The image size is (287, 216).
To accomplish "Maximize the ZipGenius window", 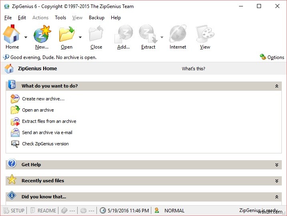I will pos(259,6).
